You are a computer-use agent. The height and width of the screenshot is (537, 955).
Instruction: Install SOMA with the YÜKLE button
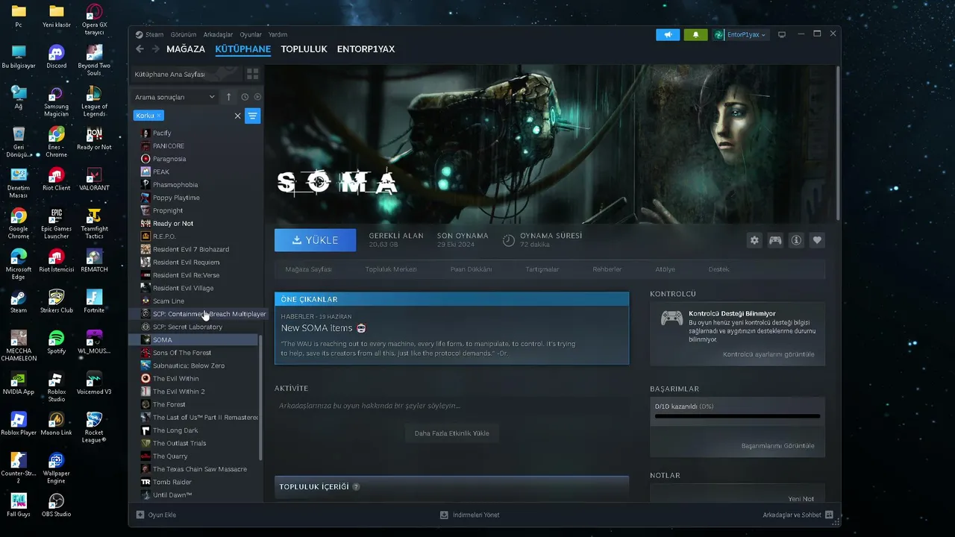[315, 240]
